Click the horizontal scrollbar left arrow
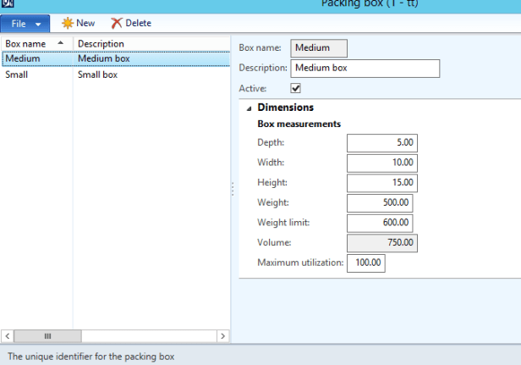The image size is (521, 365). click(x=7, y=336)
